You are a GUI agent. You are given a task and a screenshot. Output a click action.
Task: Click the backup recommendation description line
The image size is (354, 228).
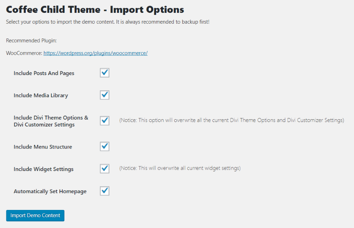tap(107, 22)
